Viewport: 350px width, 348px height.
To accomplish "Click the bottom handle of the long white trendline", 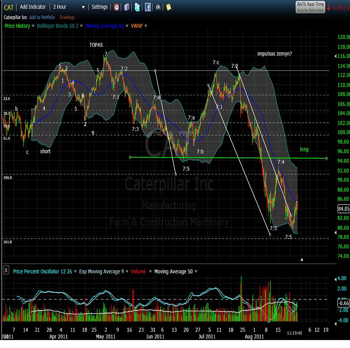I will [270, 235].
